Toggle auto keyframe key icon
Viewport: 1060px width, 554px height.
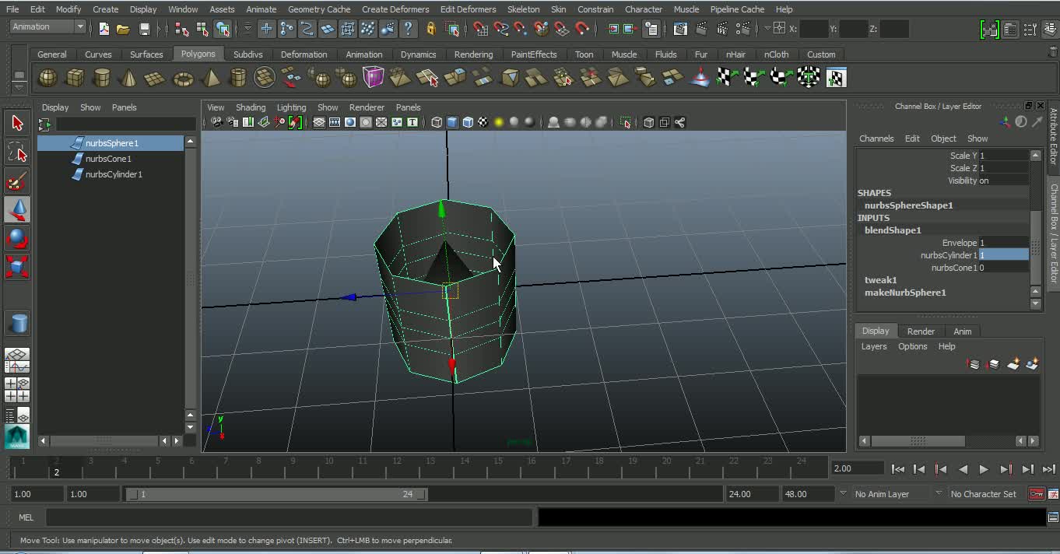[x=1036, y=494]
